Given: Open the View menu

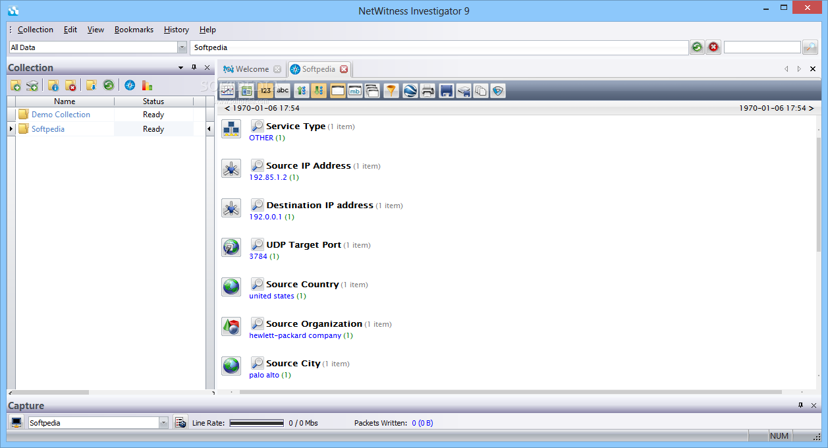Looking at the screenshot, I should (x=96, y=30).
